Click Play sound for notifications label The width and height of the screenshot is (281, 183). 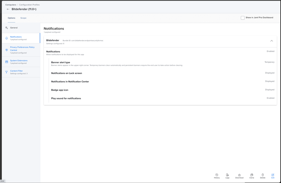(x=66, y=99)
